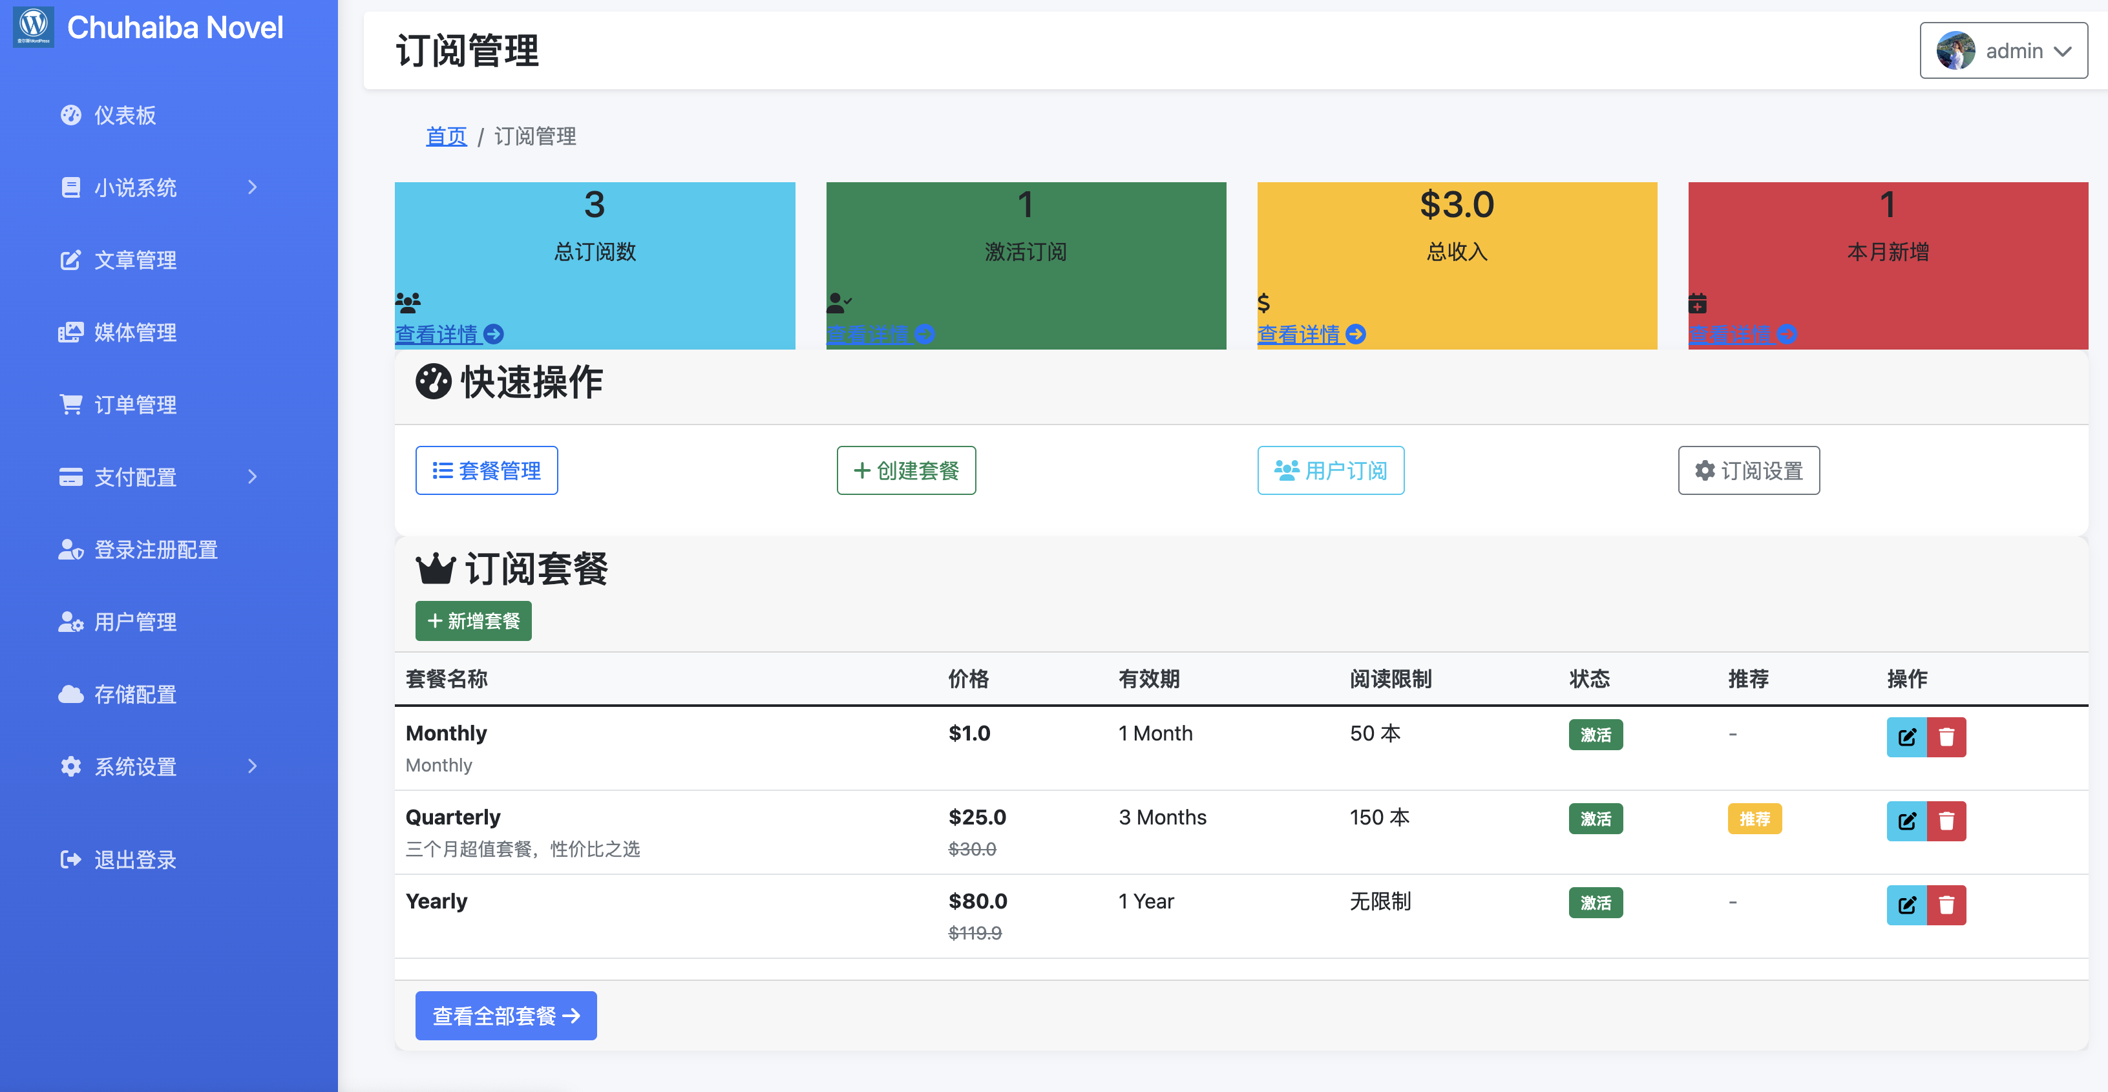
Task: Click the 小说系统 book icon
Action: (x=71, y=187)
